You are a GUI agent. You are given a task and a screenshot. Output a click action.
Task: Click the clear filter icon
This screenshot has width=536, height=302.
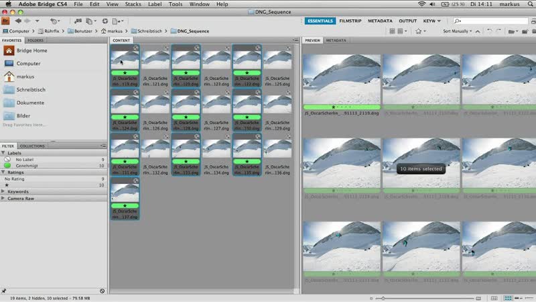click(x=103, y=291)
